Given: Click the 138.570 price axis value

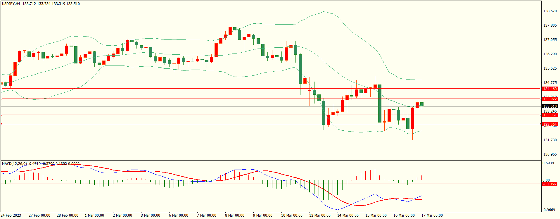Looking at the screenshot, I should [x=550, y=11].
